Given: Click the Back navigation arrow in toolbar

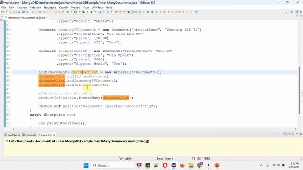Looking at the screenshot, I should click(179, 12).
